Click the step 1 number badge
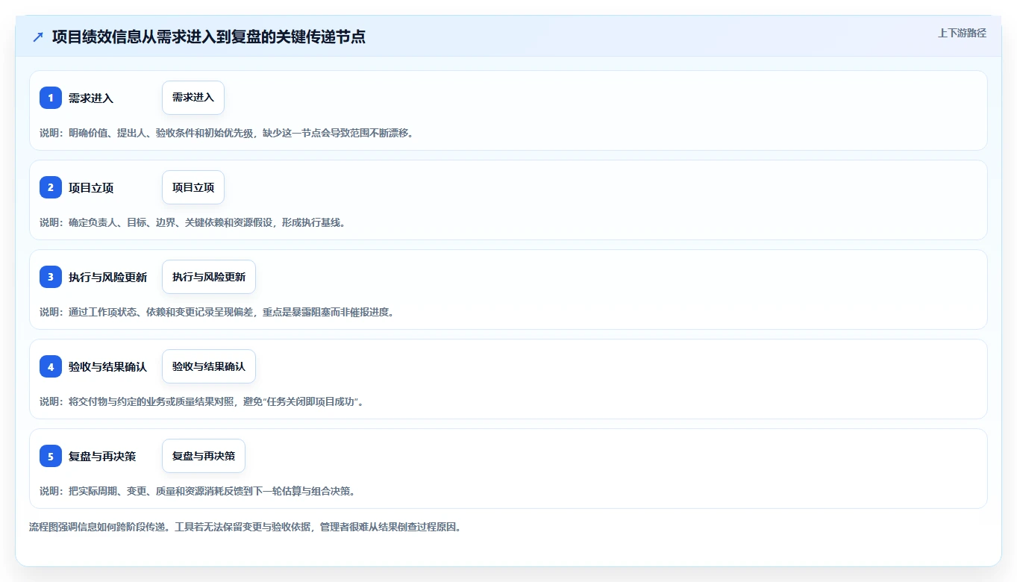 [51, 98]
